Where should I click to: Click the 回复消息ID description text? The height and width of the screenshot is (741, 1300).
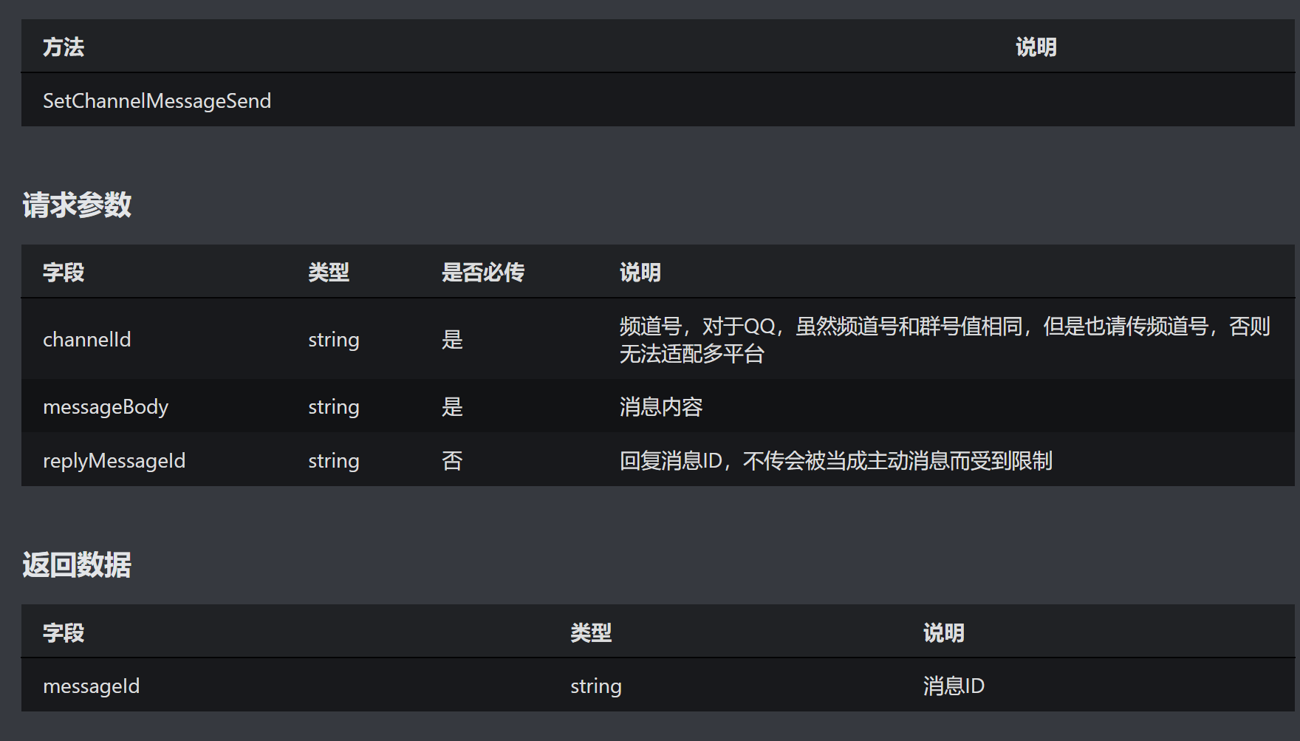point(835,461)
